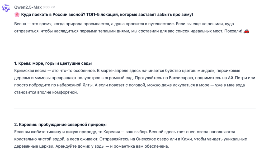Click the divider line above the Крым section
Image resolution: width=264 pixels, height=155 pixels.
click(x=135, y=47)
